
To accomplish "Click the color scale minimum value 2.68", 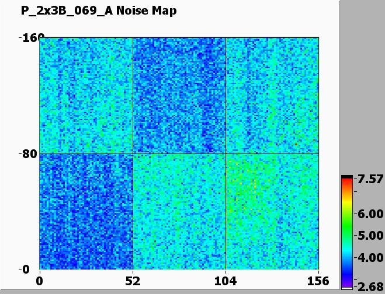I will pos(370,286).
